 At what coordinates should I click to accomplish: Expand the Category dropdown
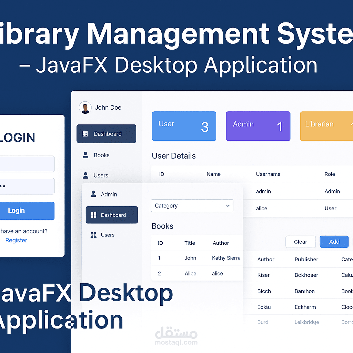click(192, 205)
